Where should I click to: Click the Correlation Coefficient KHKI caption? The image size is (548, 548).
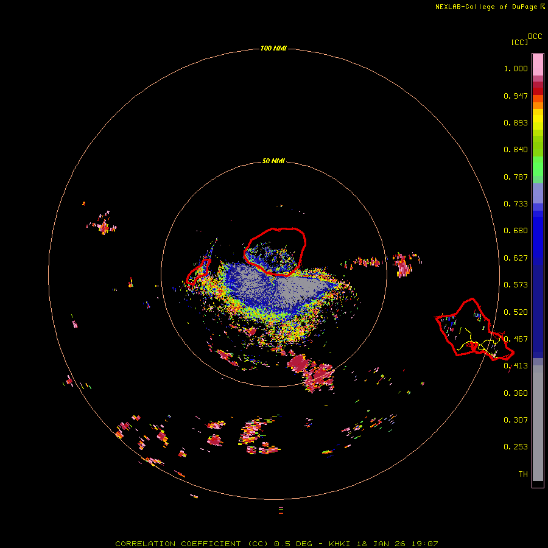tap(276, 544)
